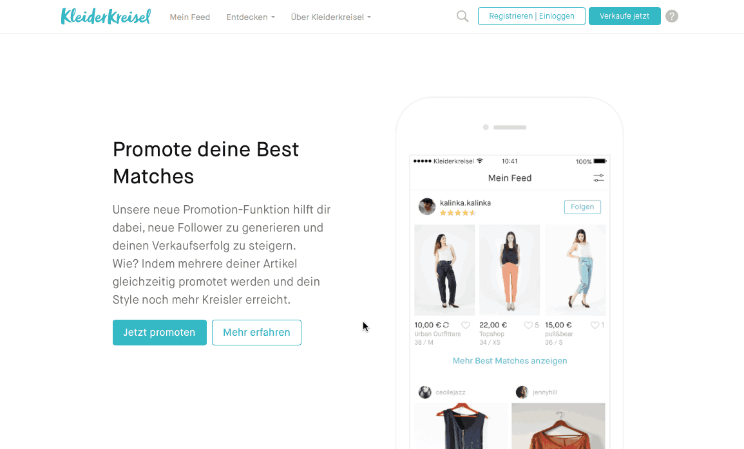
Task: Open the search magnifier icon
Action: coord(462,17)
